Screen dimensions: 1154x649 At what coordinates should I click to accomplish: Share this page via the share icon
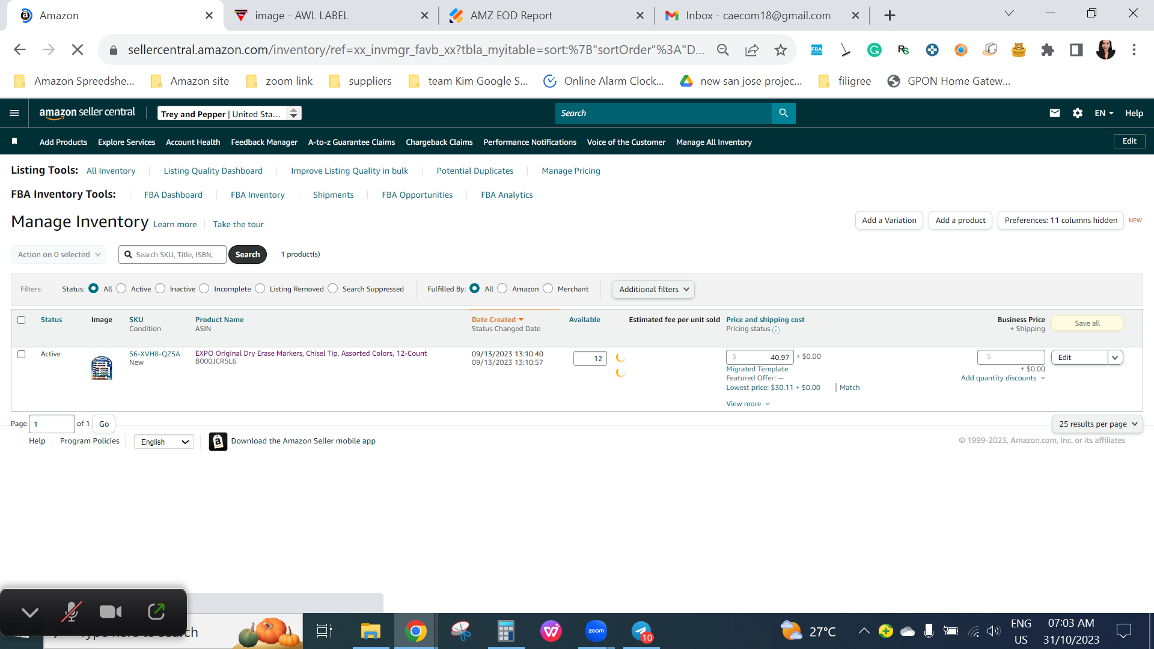point(752,50)
